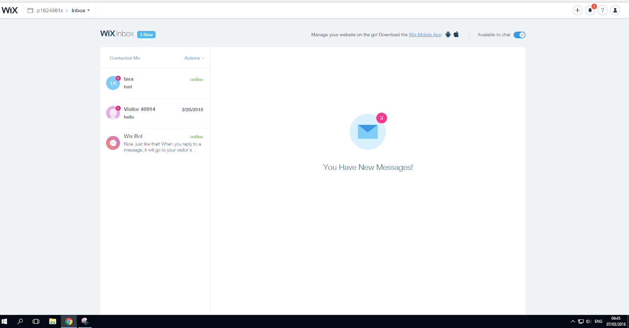Expand the Inbox dropdown in header

point(81,11)
